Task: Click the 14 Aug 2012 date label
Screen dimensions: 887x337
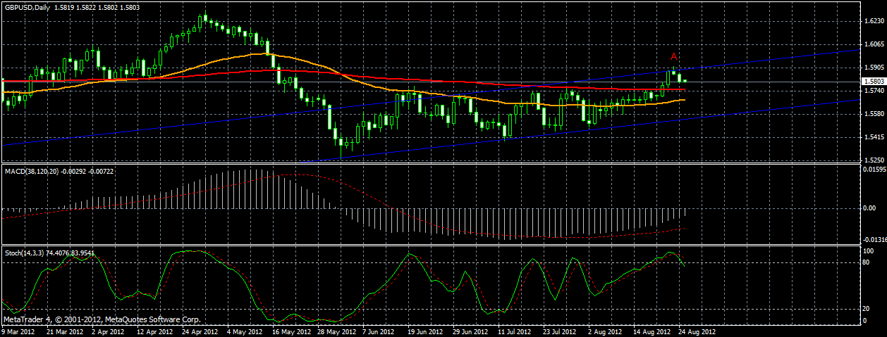Action: (x=651, y=331)
